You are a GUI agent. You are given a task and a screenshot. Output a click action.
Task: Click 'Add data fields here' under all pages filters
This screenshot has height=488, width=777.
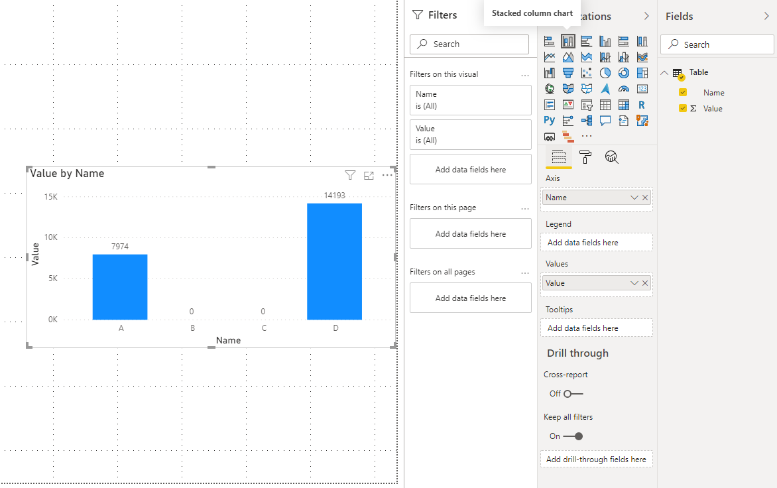(470, 298)
